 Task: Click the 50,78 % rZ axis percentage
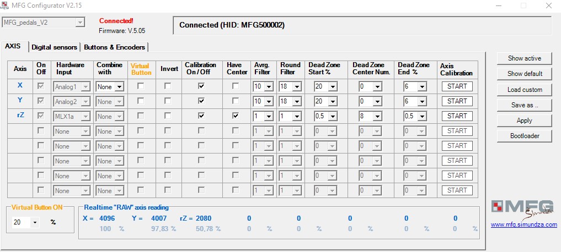pyautogui.click(x=208, y=229)
